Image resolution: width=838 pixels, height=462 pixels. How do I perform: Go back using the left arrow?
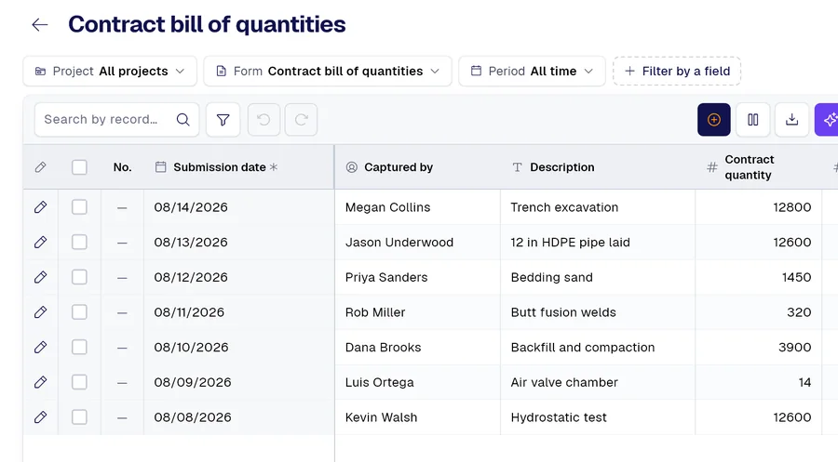click(40, 24)
